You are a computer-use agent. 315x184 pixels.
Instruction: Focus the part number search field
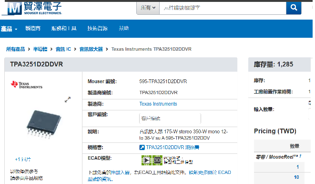[223, 8]
